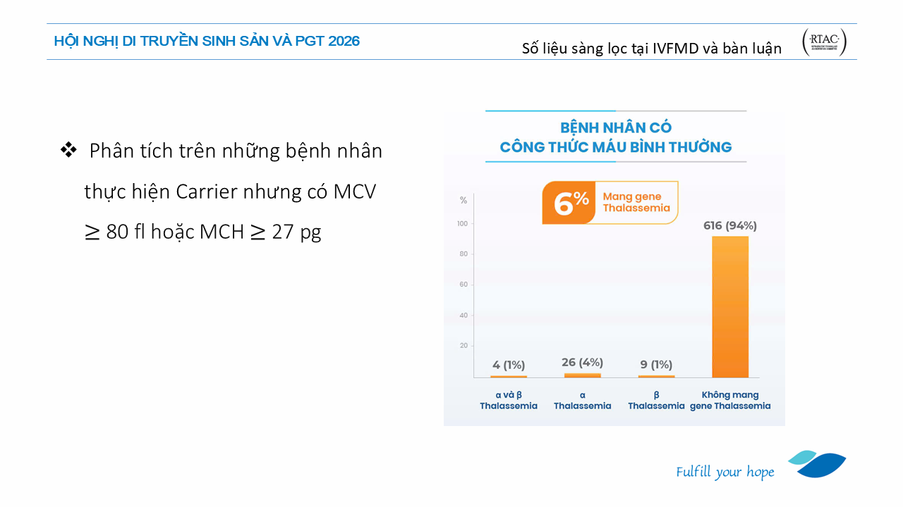Click the "%" y-axis unit label
Viewport: 903px width, 507px height.
(x=463, y=200)
